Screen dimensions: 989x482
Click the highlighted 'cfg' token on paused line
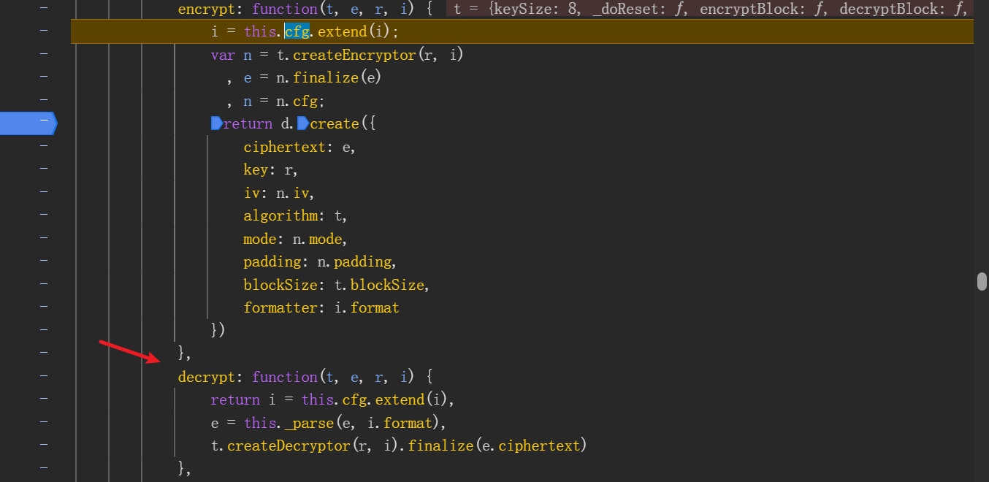(x=297, y=31)
